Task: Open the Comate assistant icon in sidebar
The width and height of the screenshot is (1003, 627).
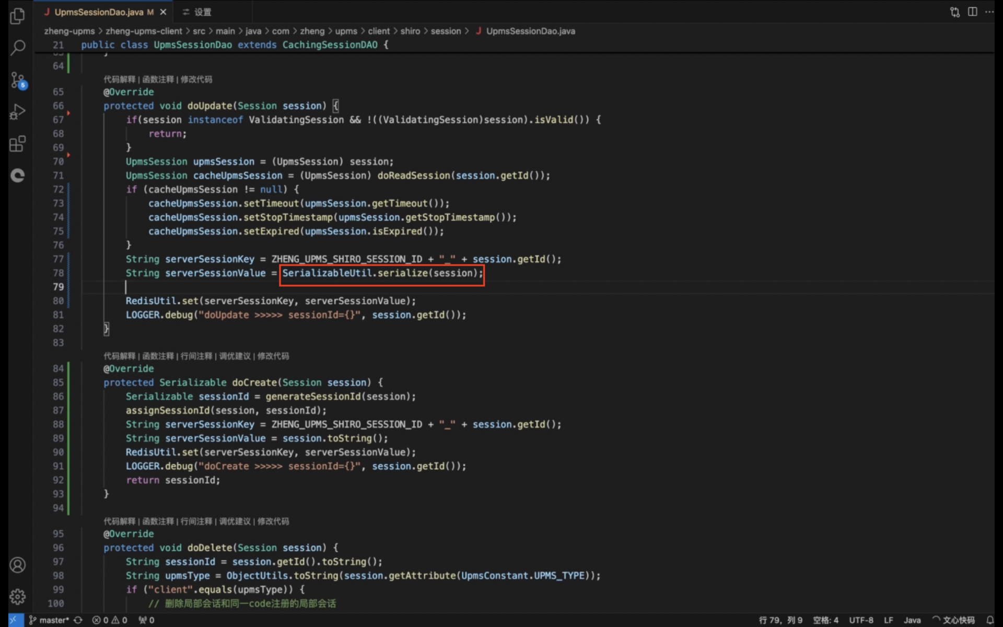Action: tap(17, 176)
